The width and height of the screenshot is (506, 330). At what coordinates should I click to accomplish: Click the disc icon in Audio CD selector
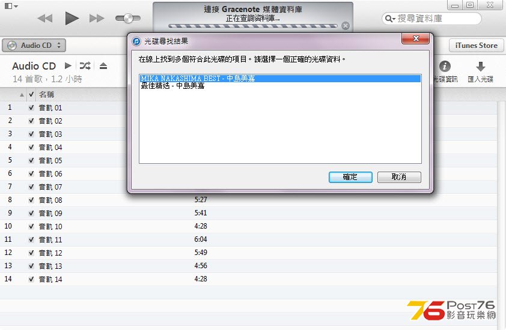click(x=12, y=46)
